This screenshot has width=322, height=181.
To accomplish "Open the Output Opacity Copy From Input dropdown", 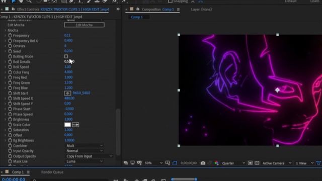I will click(89, 156).
